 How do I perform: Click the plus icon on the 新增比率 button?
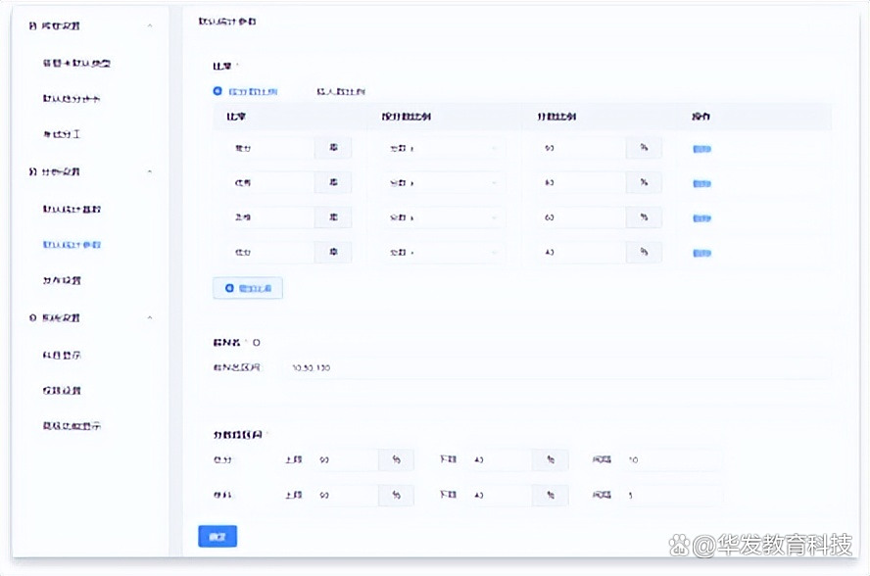227,287
